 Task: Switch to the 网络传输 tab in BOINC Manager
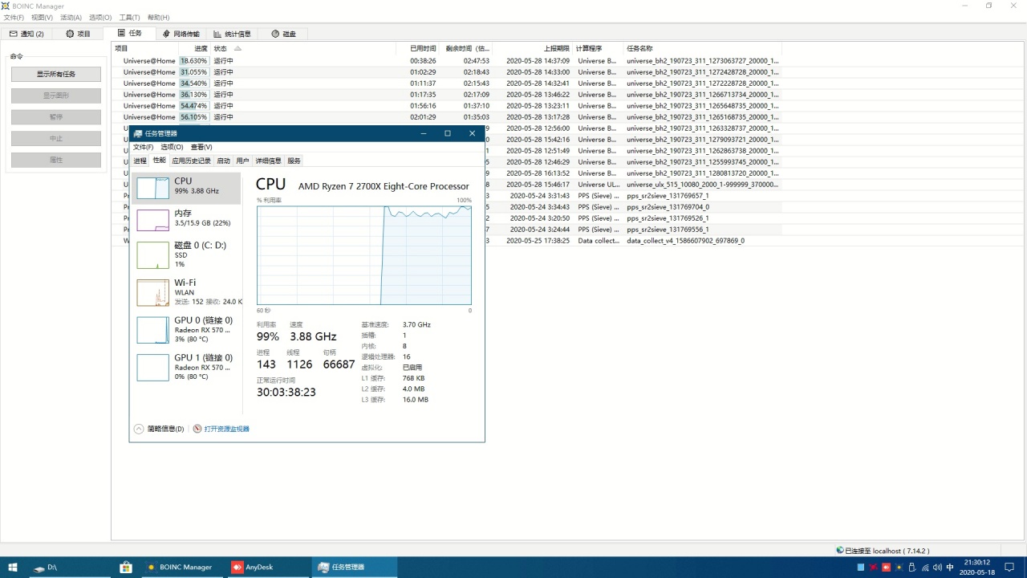click(181, 34)
